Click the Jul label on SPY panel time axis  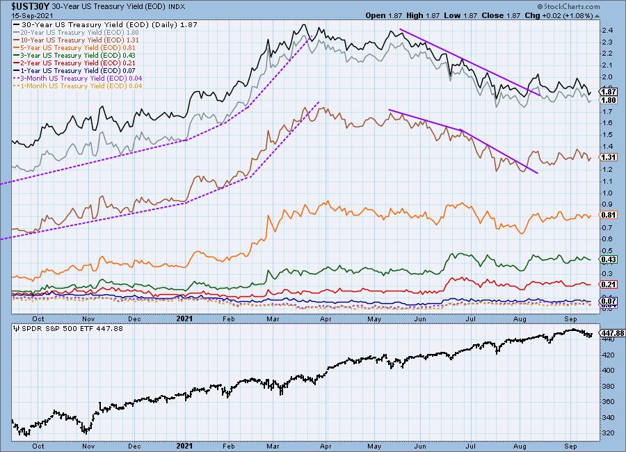tap(471, 446)
